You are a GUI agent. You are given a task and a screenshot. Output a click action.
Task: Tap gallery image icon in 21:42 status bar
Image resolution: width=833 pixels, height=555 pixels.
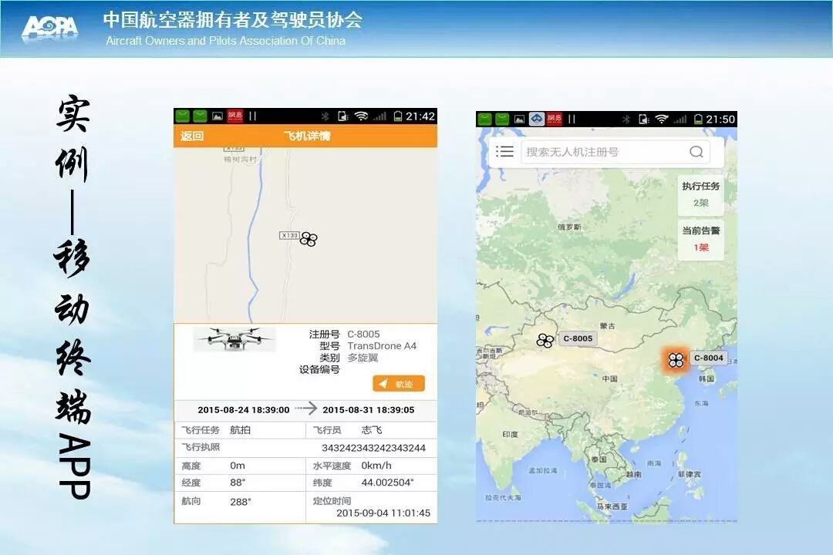[x=218, y=116]
